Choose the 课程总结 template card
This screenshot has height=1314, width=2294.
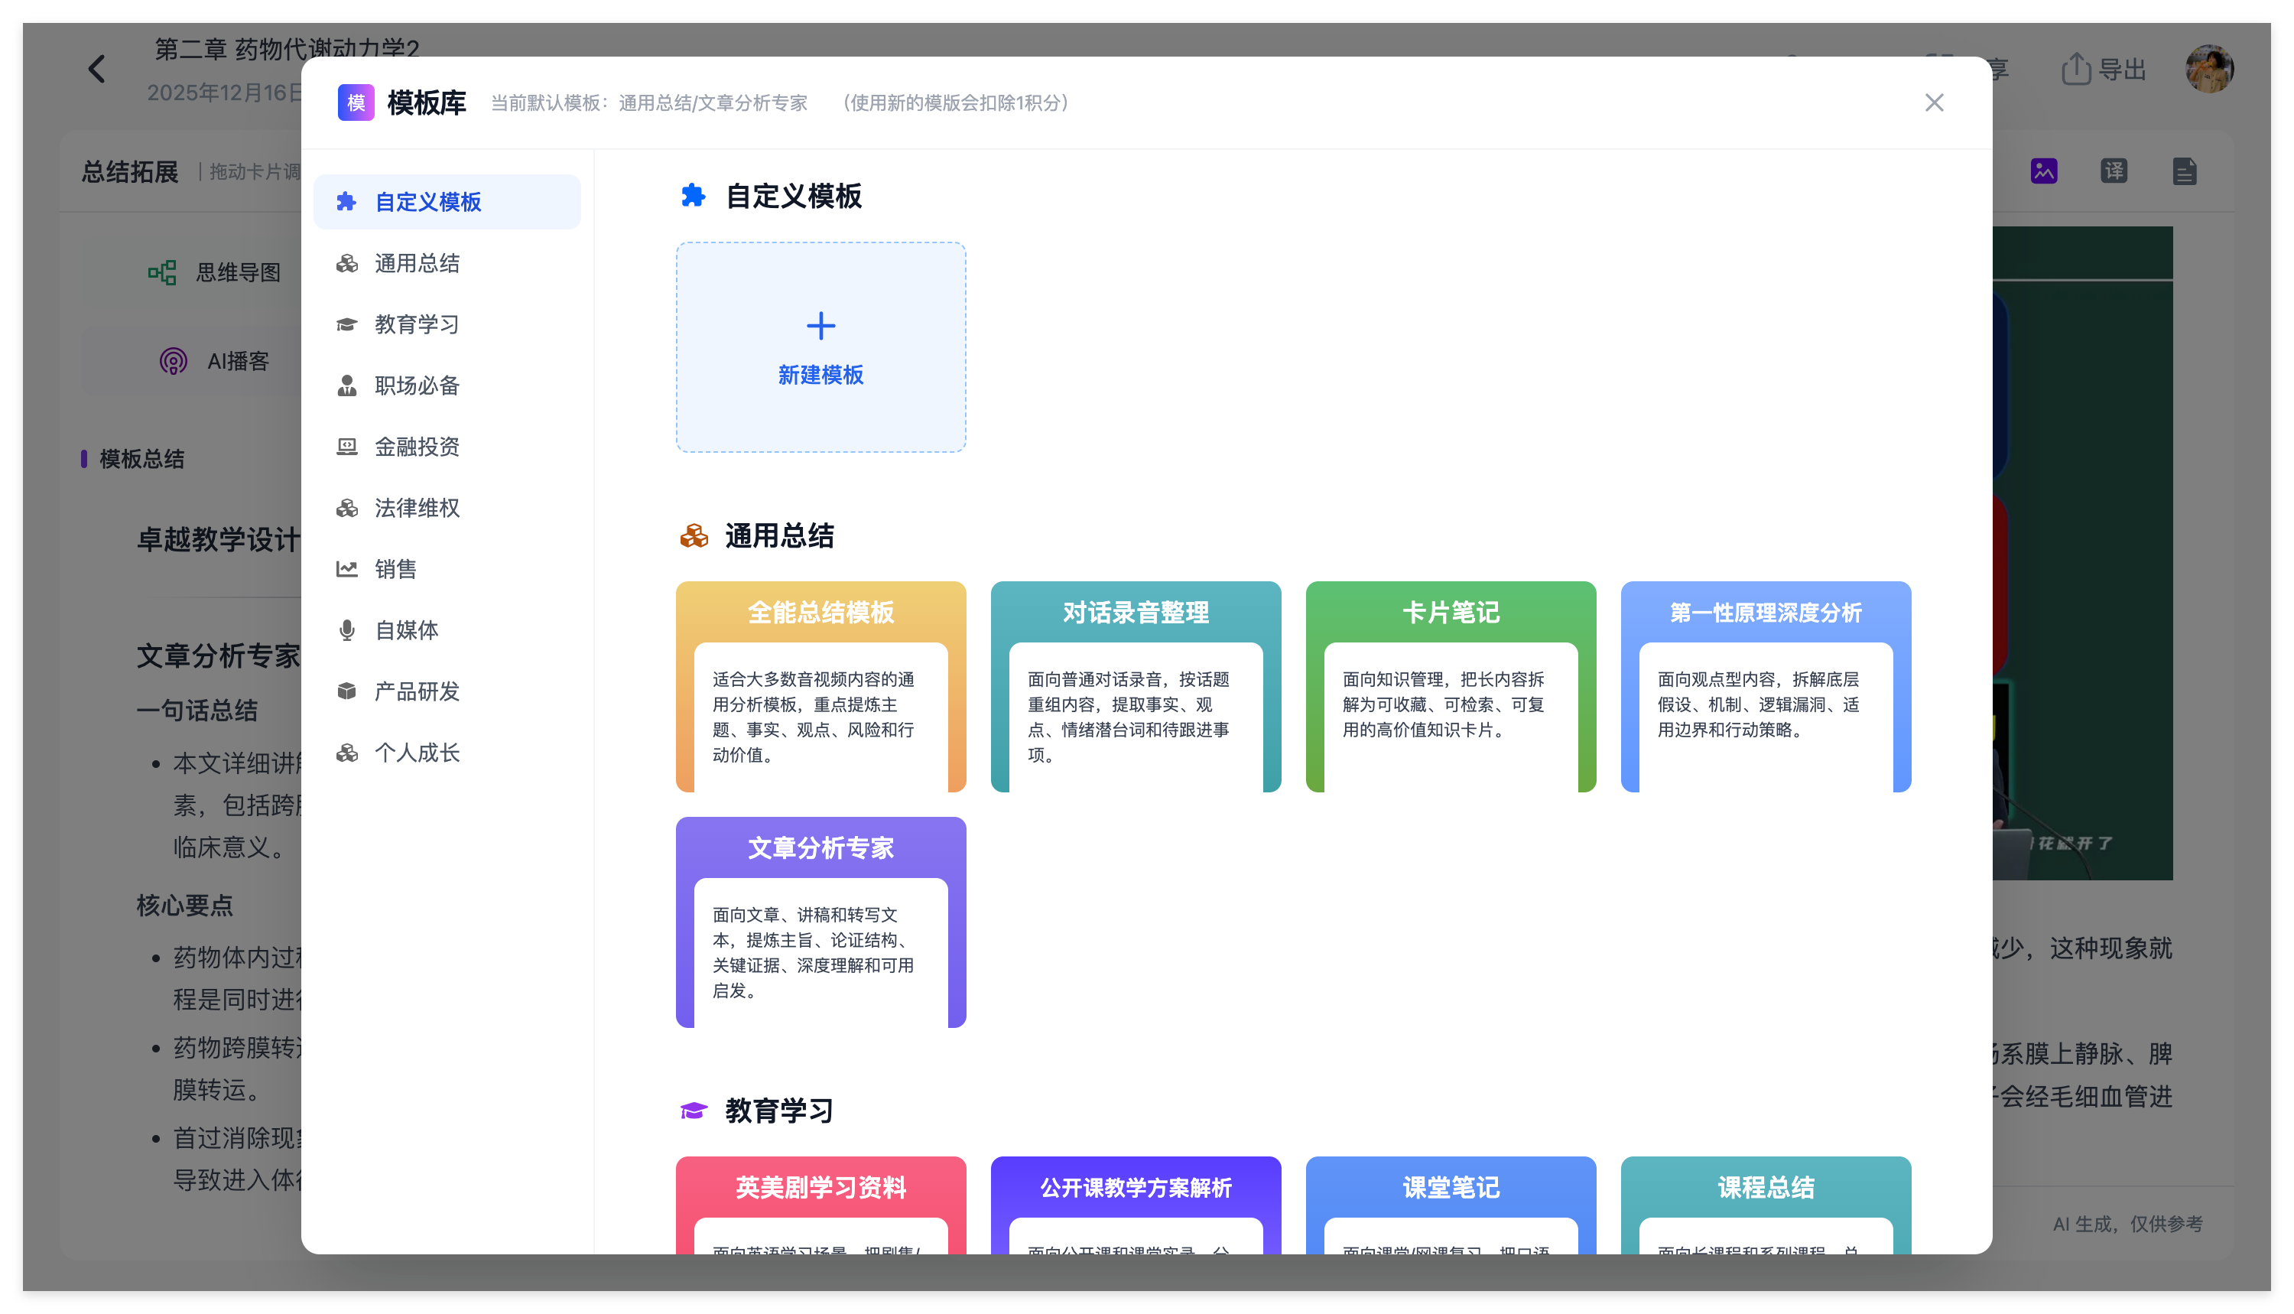(x=1766, y=1205)
